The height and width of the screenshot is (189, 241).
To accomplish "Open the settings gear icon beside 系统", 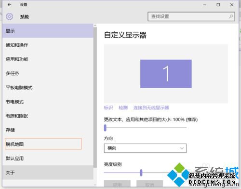I will (x=10, y=16).
